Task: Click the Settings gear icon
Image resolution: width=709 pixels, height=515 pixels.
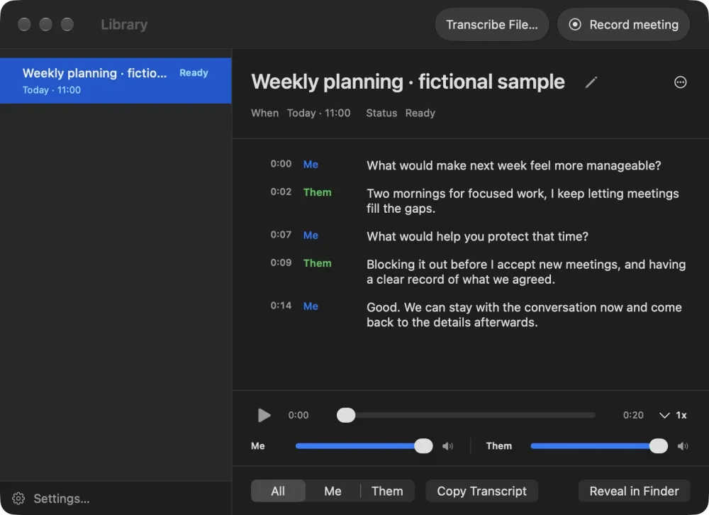Action: (x=18, y=498)
